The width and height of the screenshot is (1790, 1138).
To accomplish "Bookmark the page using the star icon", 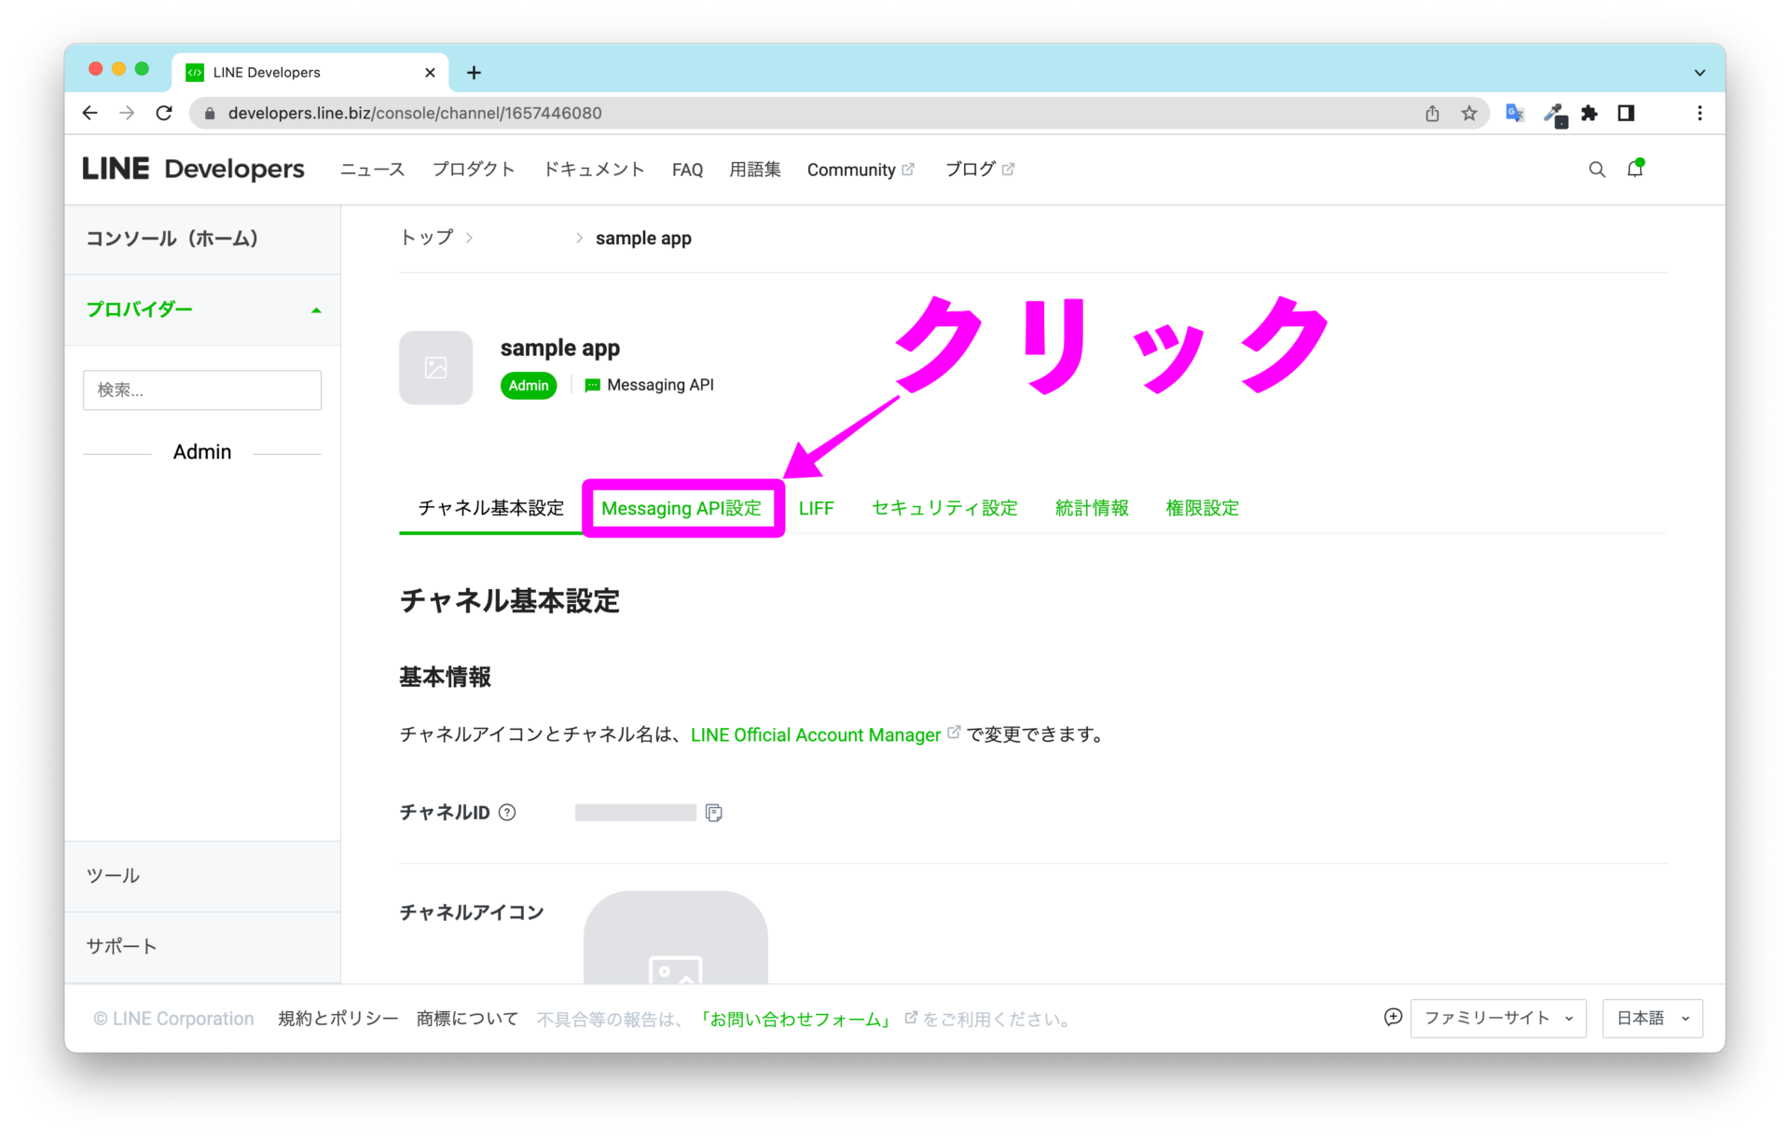I will (x=1470, y=113).
